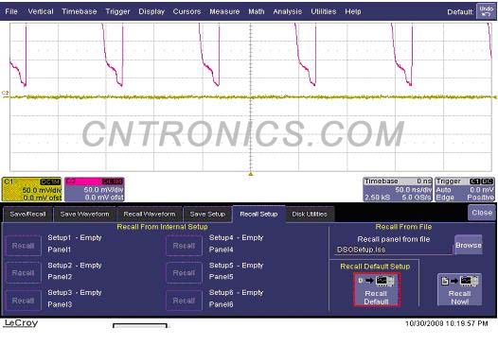Click the trigger position marker below the grid
Viewport: 498px width, 345px height.
click(251, 174)
